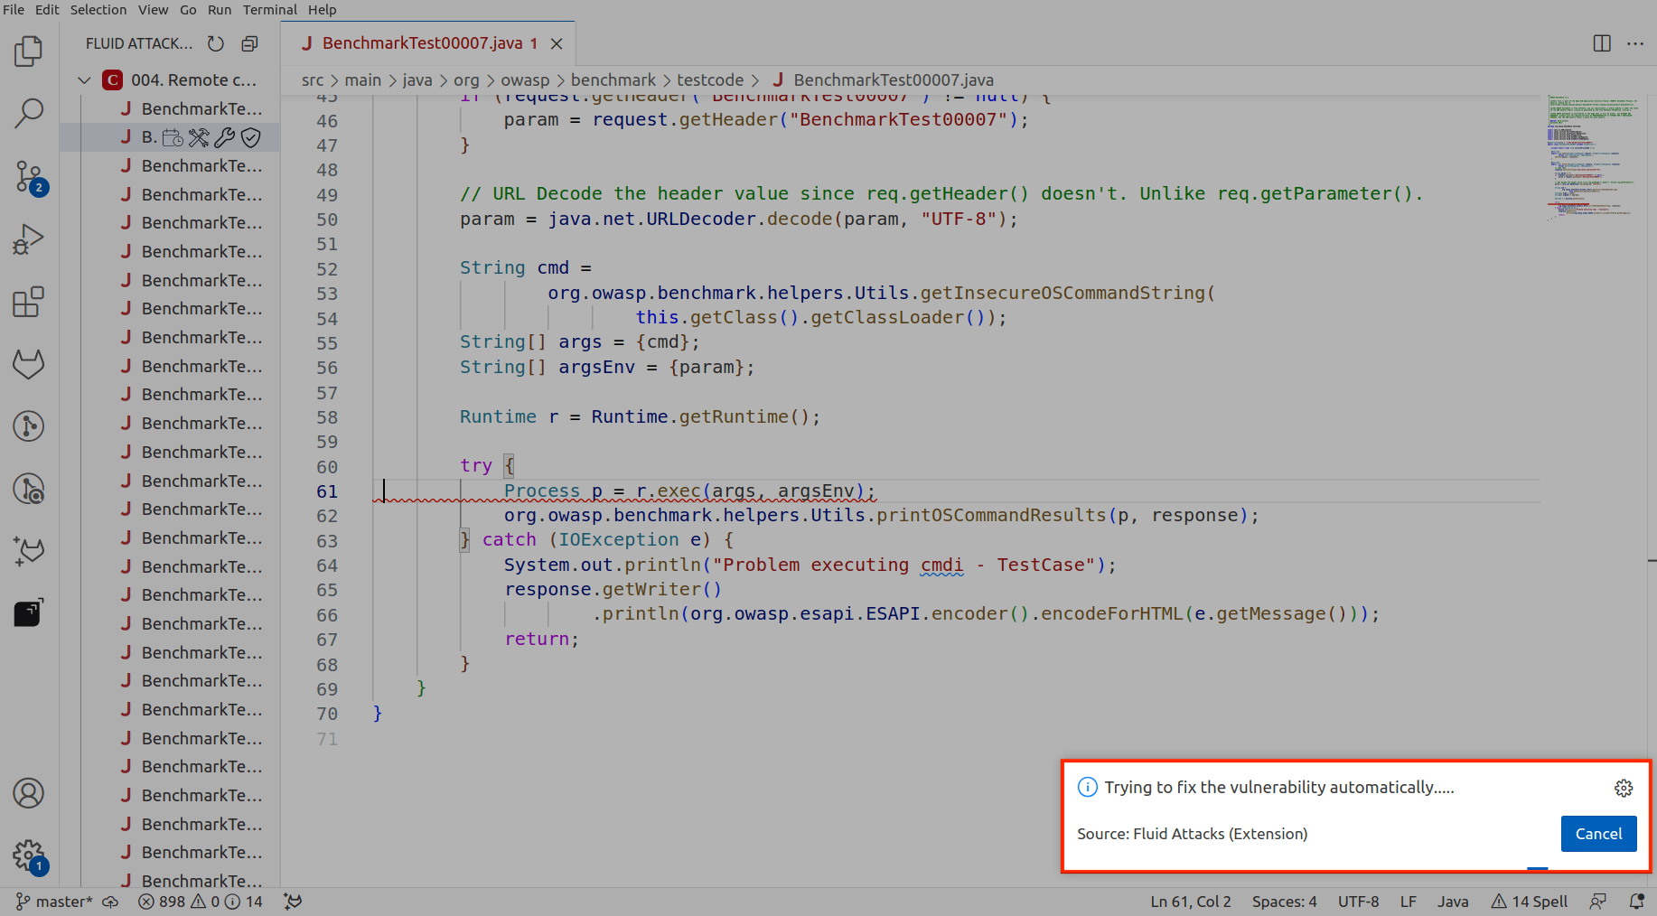The image size is (1657, 916).
Task: Cancel the automatic vulnerability fix
Action: coord(1598,834)
